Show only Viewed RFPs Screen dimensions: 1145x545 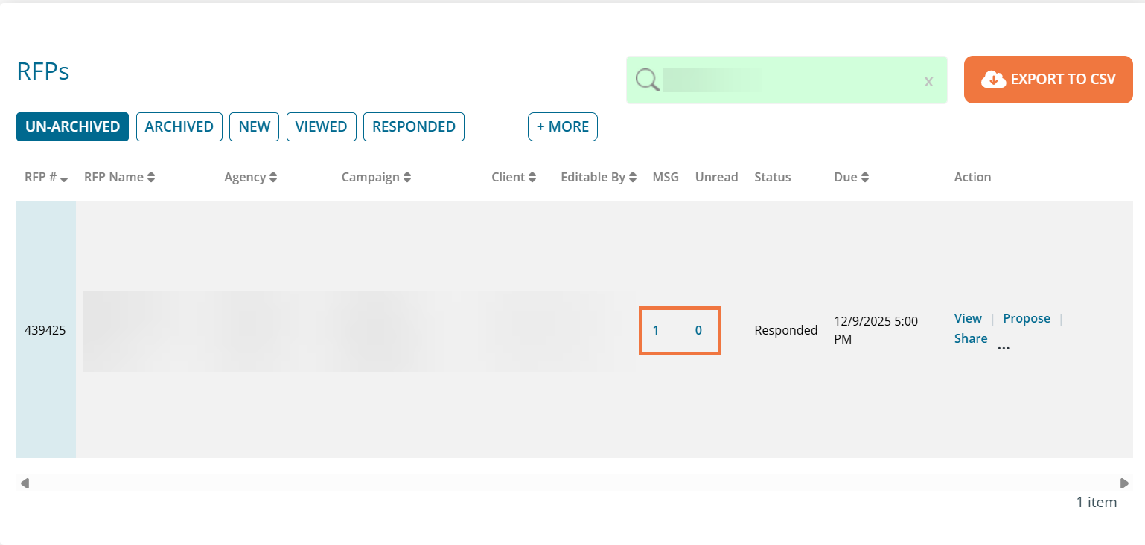click(321, 126)
